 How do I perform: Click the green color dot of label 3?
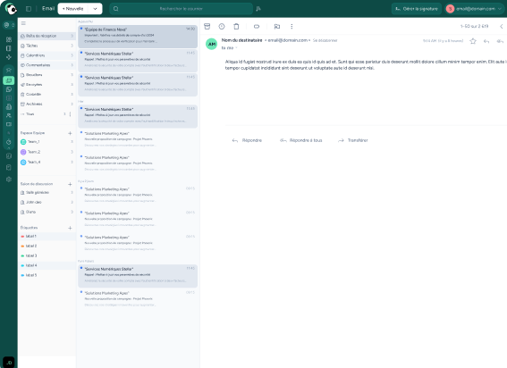pos(22,255)
